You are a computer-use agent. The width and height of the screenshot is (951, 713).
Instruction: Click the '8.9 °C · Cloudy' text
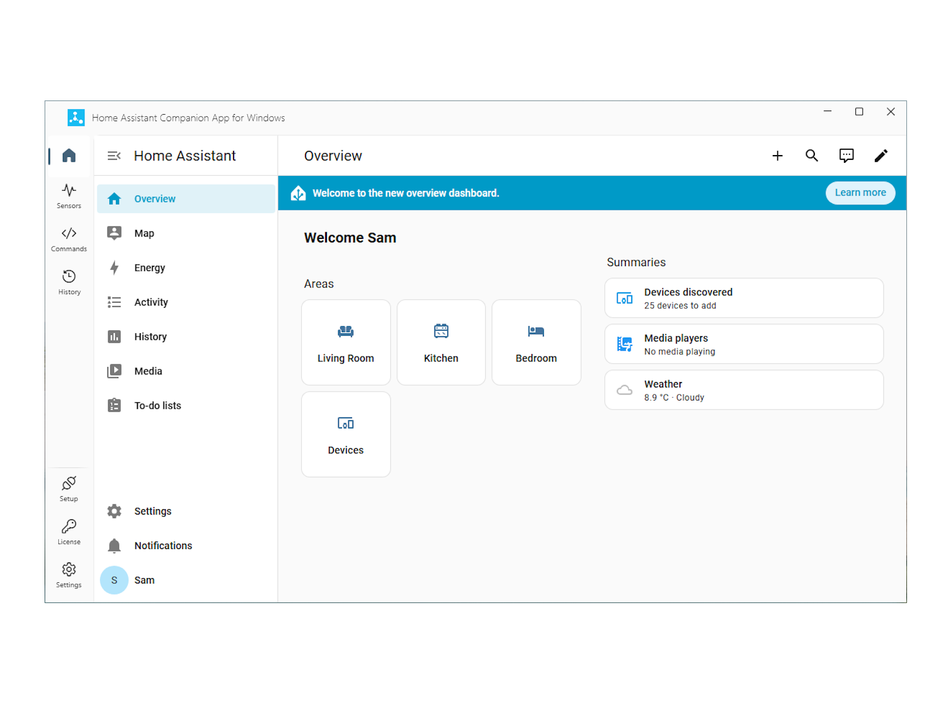674,397
